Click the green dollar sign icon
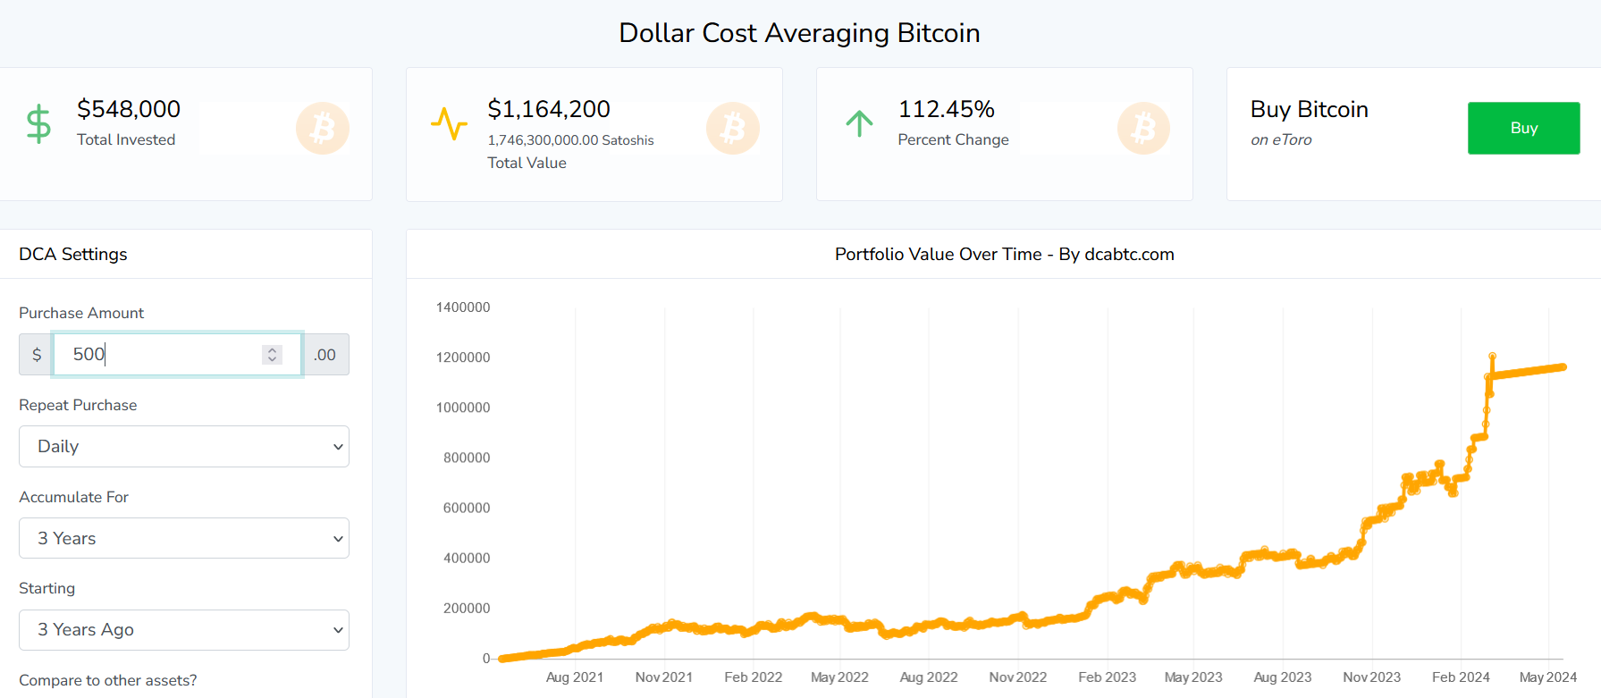The width and height of the screenshot is (1601, 698). click(x=38, y=123)
